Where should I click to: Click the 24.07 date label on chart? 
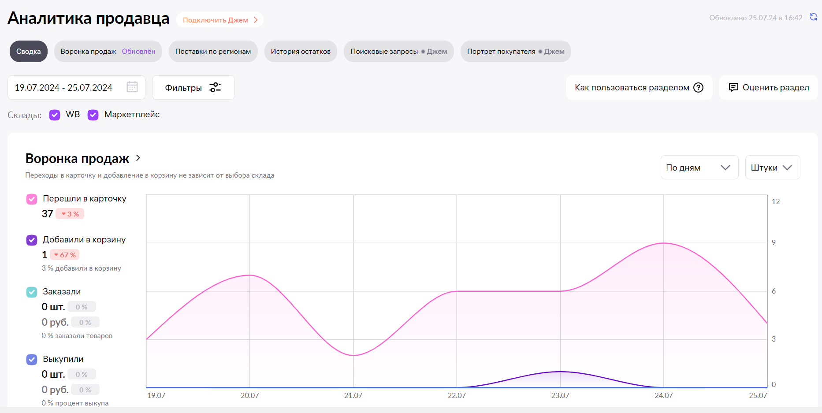(x=664, y=395)
